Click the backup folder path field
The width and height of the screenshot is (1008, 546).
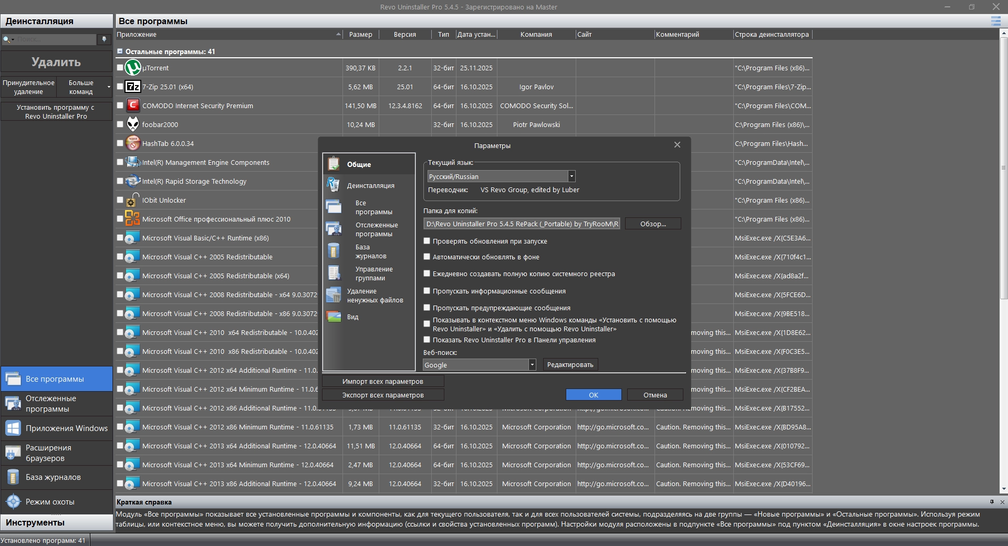[522, 224]
